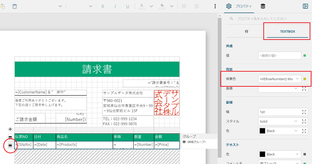Image resolution: width=312 pixels, height=164 pixels.
Task: Select the 請求書番号 expression textbox
Action: click(x=151, y=83)
